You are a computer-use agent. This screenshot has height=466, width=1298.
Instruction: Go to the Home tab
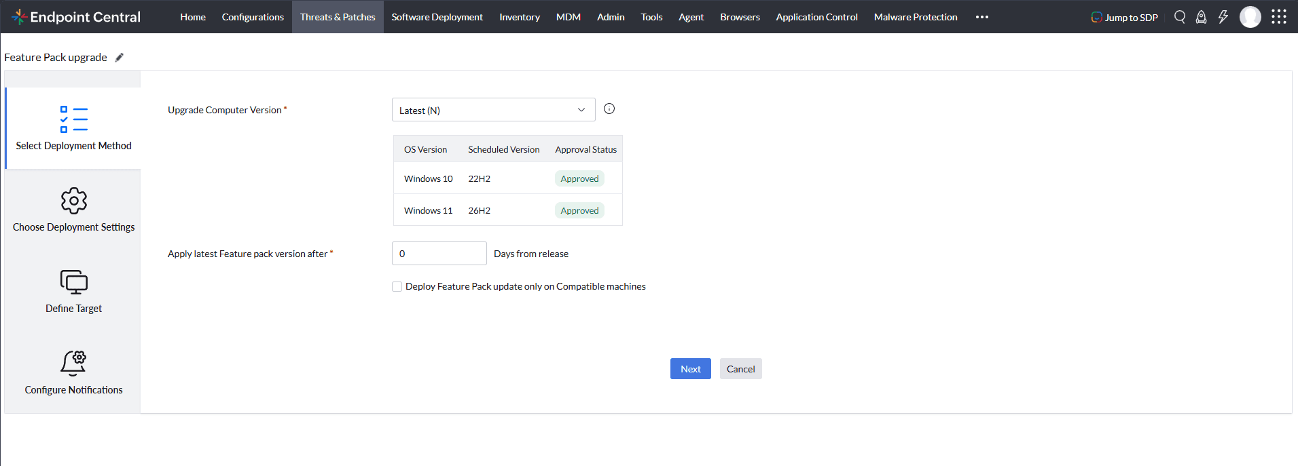pyautogui.click(x=193, y=17)
